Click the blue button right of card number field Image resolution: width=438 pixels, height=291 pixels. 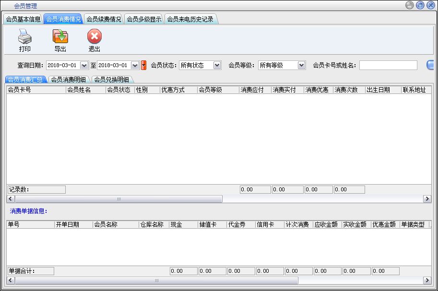point(430,65)
